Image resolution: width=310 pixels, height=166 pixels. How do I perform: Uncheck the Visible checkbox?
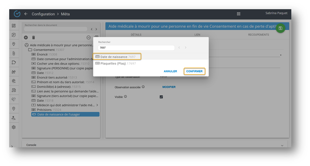pos(161,97)
